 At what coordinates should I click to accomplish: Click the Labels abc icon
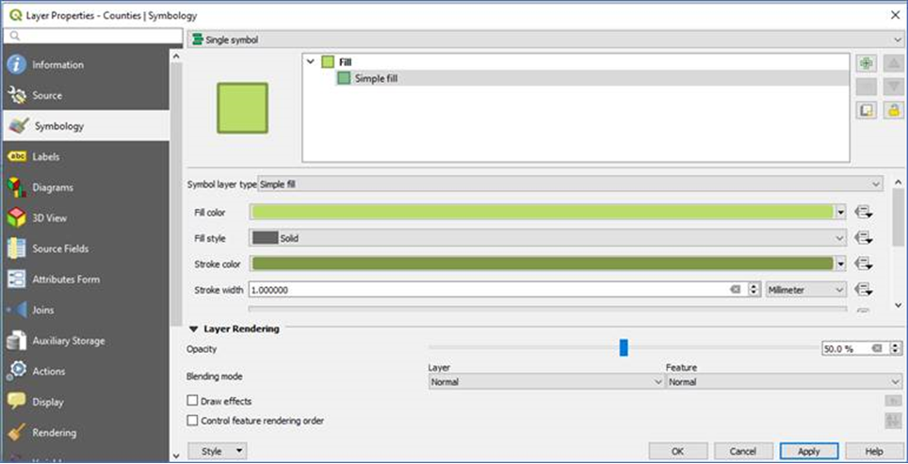tap(17, 156)
